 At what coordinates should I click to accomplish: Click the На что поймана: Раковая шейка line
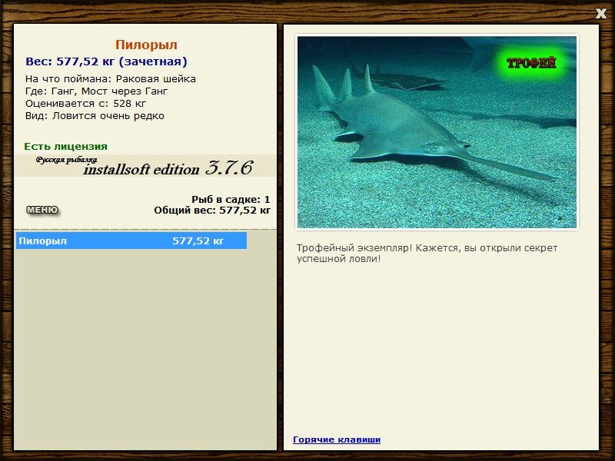point(111,79)
